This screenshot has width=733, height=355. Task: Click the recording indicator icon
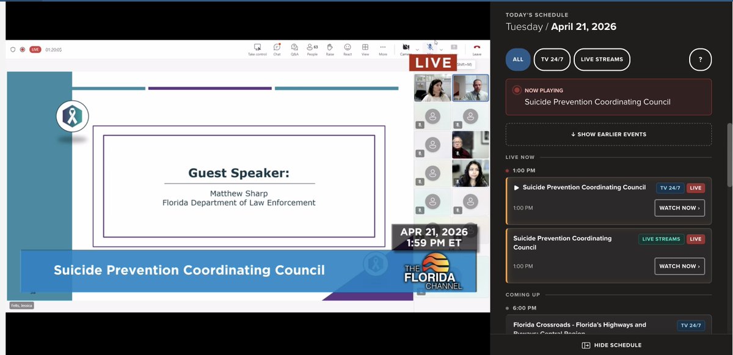pyautogui.click(x=23, y=49)
